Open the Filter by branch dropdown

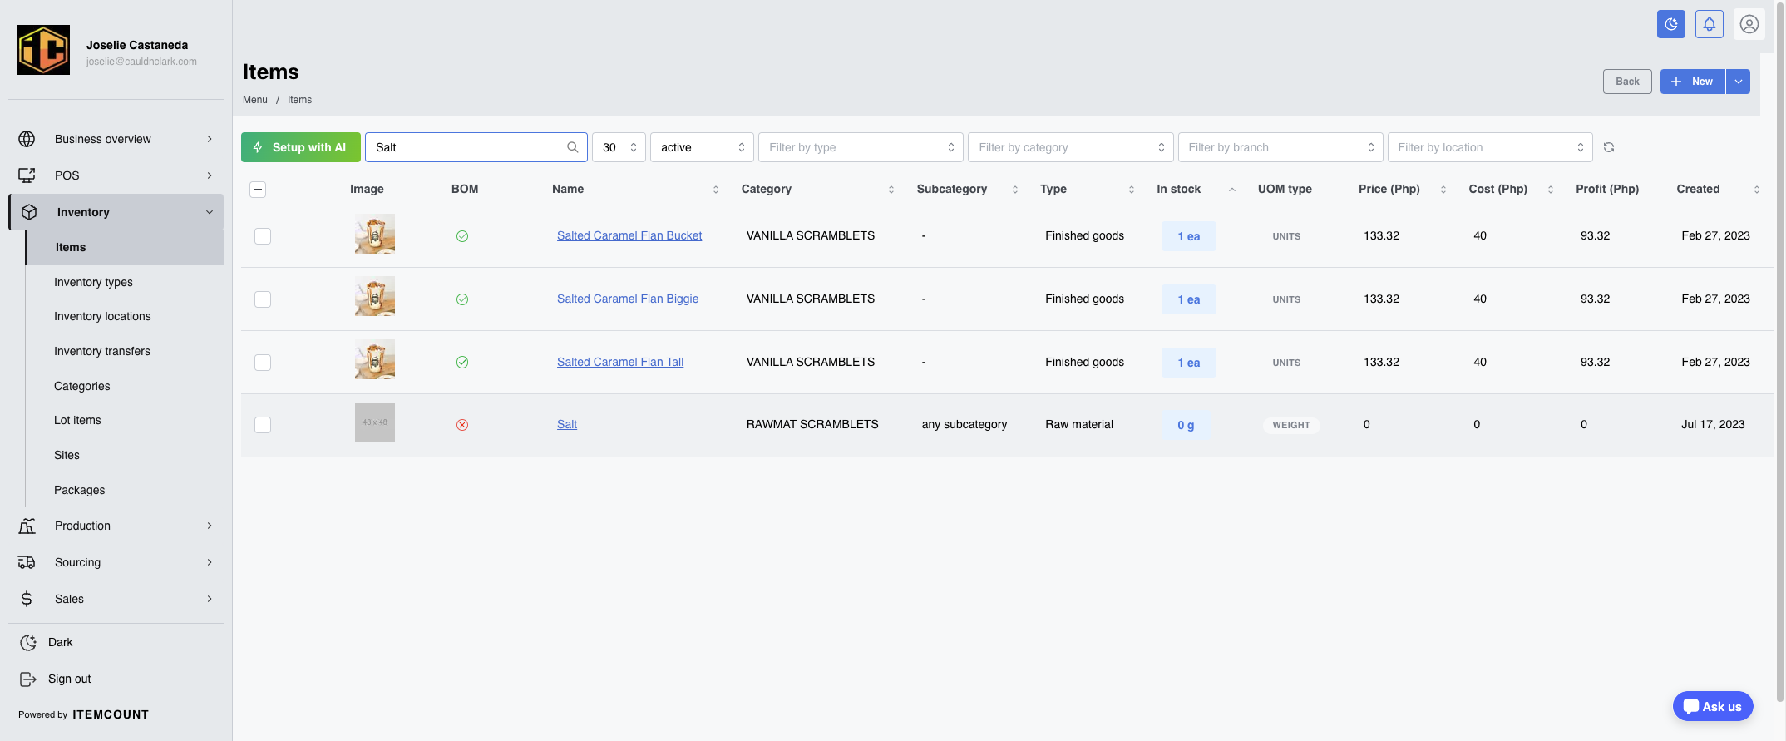coord(1280,147)
